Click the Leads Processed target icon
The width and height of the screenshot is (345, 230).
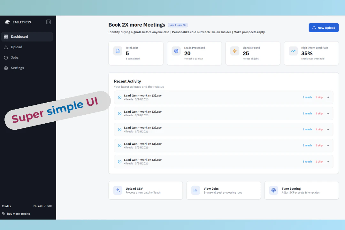176,51
